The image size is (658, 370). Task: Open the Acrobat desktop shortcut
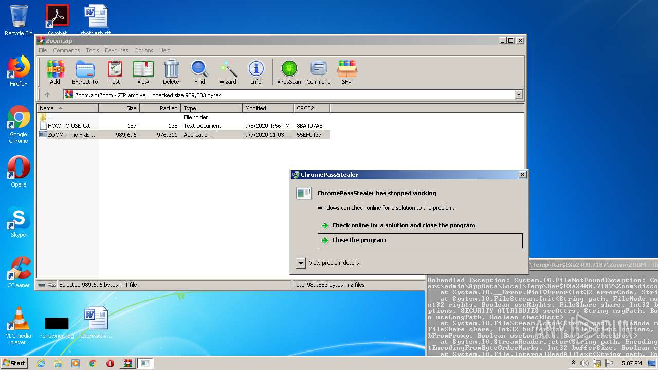click(57, 20)
